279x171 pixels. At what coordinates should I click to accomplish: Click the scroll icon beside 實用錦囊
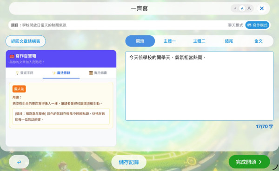pos(91,73)
